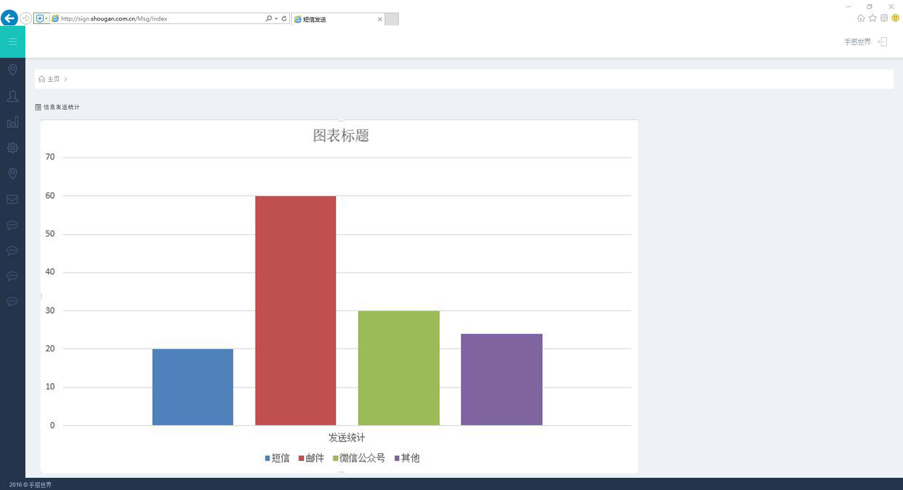Click the 信息发送统计 list icon
The width and height of the screenshot is (903, 490).
click(38, 107)
